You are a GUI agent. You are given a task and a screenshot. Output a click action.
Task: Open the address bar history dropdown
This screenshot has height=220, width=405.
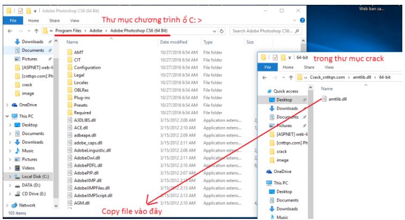coord(215,30)
